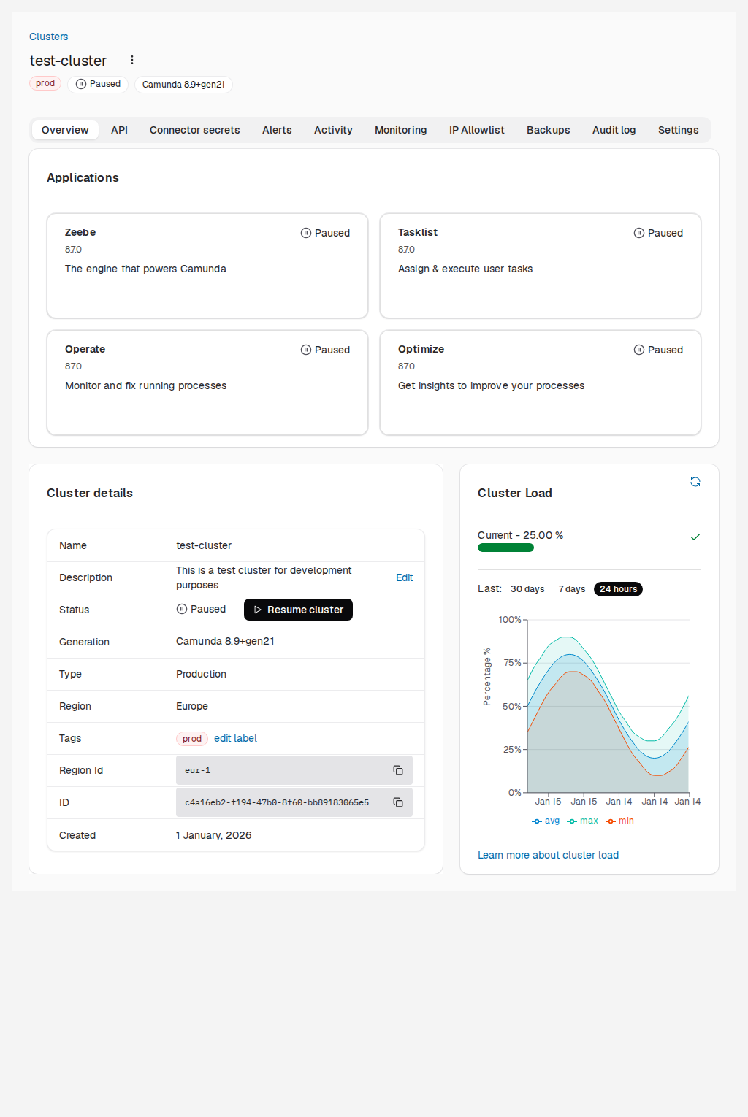Click the Zeebe application card

207,266
